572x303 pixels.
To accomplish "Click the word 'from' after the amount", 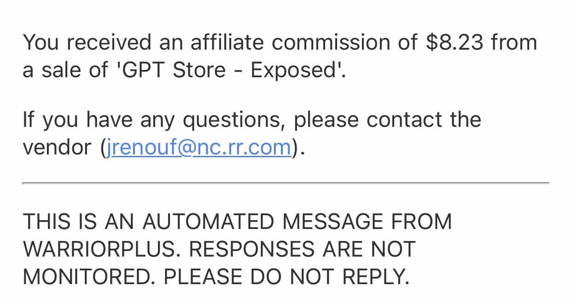I will tap(514, 43).
